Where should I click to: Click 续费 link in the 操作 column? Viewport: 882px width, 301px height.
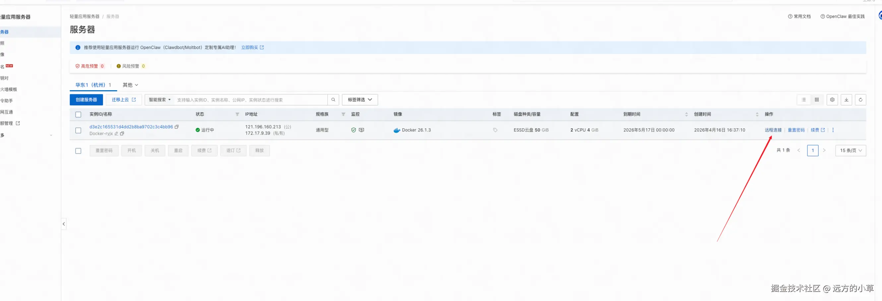coord(818,130)
